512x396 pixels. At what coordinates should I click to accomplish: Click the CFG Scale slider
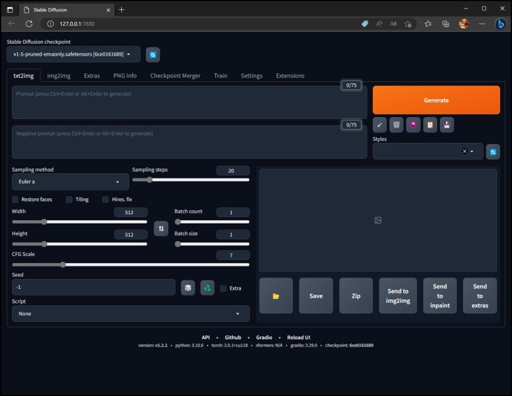pyautogui.click(x=130, y=264)
